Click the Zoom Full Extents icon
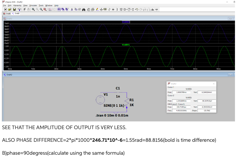Image resolution: width=239 pixels, height=159 pixels. 45,10
